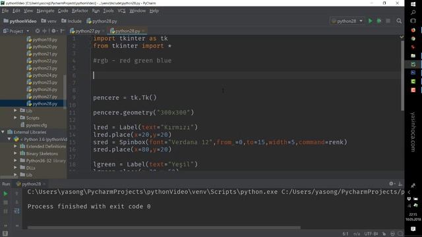The height and width of the screenshot is (237, 422).
Task: Click the Project tree vertical scrollbar
Action: point(65,92)
